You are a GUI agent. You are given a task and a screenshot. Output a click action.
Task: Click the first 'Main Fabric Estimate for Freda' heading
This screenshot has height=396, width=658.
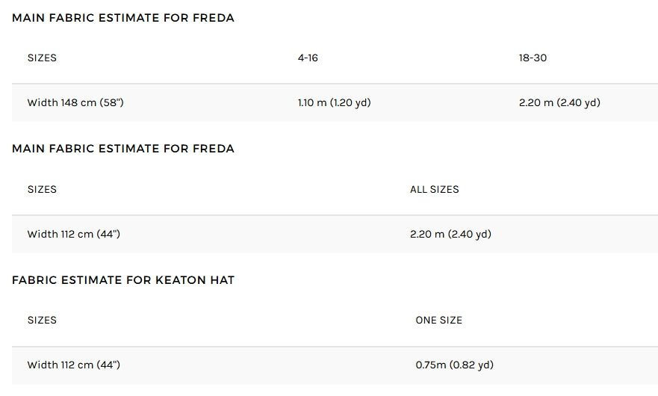coord(123,18)
